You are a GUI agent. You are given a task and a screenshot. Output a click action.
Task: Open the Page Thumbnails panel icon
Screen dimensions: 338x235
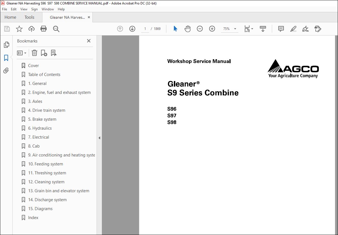click(6, 45)
